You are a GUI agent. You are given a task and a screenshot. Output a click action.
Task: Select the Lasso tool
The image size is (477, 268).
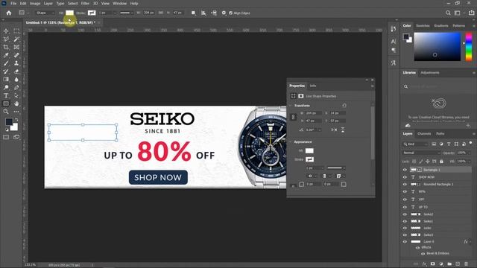6,39
